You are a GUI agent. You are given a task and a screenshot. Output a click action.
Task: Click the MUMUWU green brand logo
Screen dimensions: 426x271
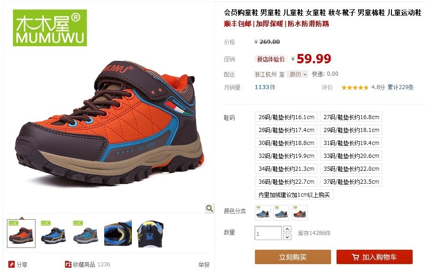[50, 28]
